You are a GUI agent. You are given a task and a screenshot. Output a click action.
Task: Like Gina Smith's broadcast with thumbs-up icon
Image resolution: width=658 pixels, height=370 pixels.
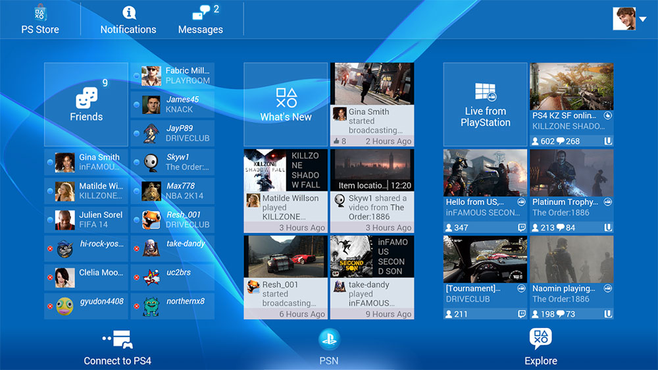336,142
